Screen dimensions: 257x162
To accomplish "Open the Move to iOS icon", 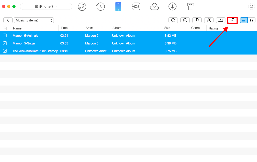I will (x=136, y=6).
